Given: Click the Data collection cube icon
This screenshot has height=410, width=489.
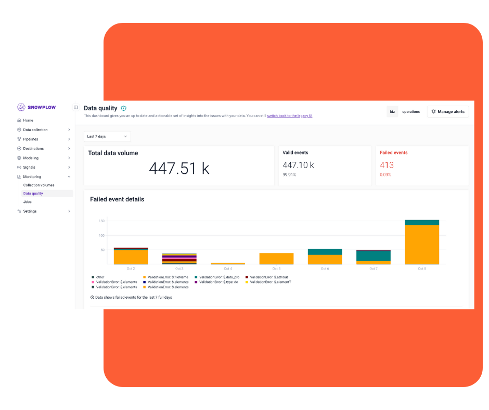Looking at the screenshot, I should [x=19, y=130].
